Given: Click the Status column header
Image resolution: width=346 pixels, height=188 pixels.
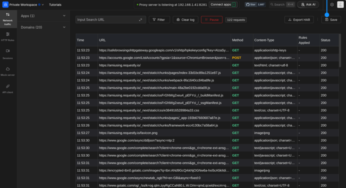Looking at the screenshot, I should point(329,40).
